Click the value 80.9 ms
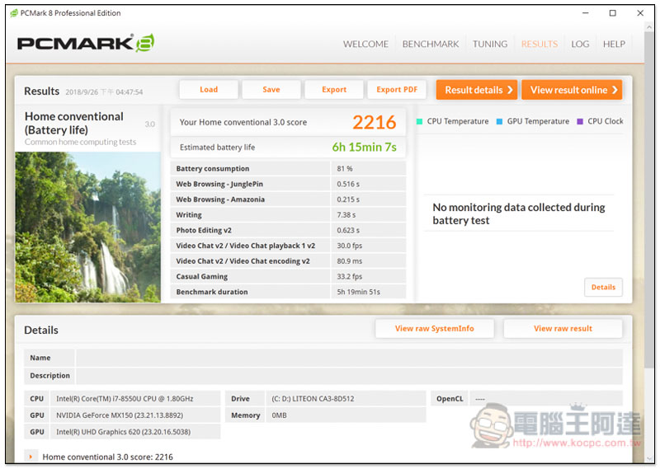This screenshot has width=660, height=469. click(349, 261)
